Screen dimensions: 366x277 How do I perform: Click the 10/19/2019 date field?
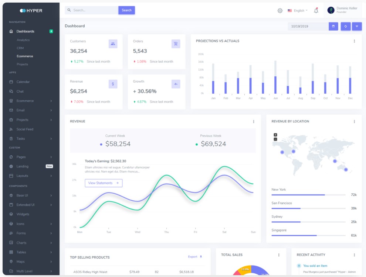[308, 26]
